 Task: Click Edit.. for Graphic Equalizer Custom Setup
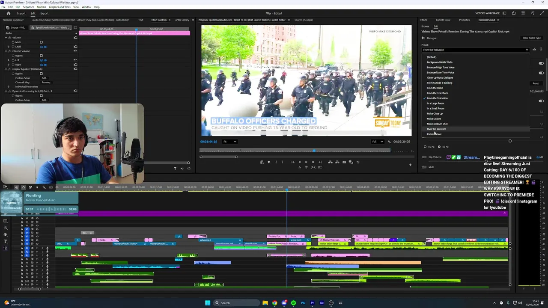(x=44, y=78)
